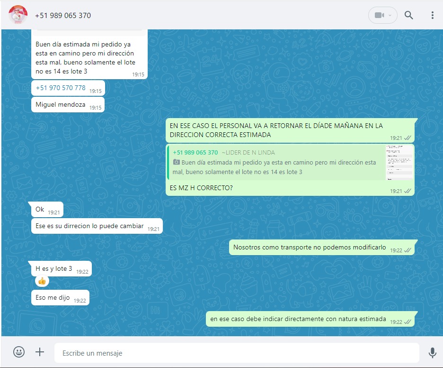
Task: Select the "Ok" message bubble
Action: [40, 209]
